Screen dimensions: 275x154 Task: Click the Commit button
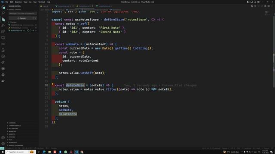point(21,18)
